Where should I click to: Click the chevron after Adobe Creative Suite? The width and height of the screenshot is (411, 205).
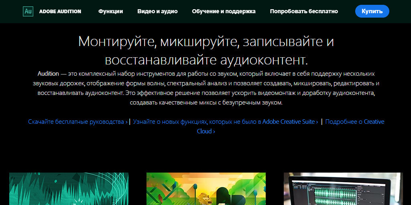point(317,122)
